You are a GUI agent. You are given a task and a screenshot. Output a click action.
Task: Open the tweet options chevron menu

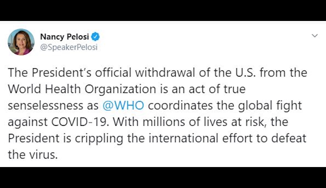click(x=315, y=36)
